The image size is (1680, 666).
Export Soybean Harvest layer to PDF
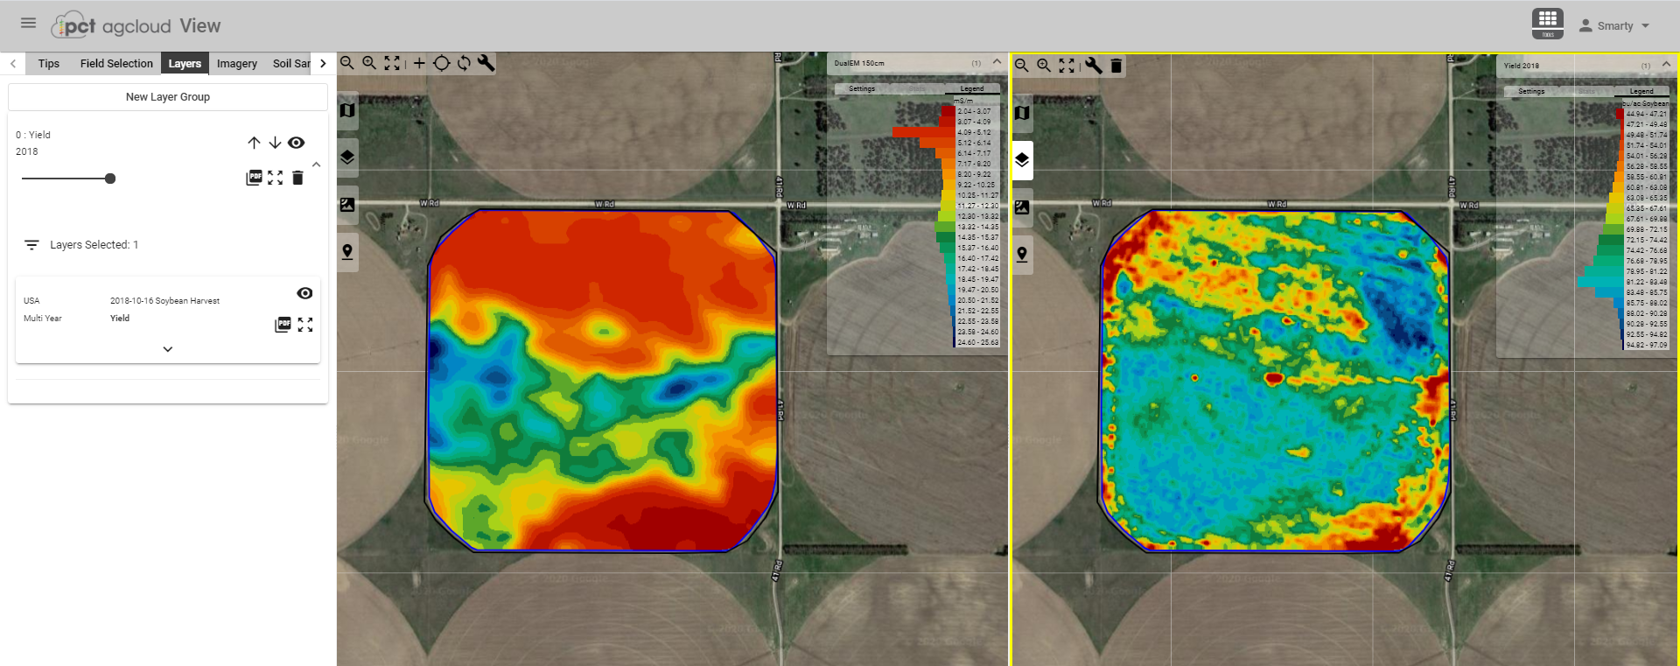point(283,325)
